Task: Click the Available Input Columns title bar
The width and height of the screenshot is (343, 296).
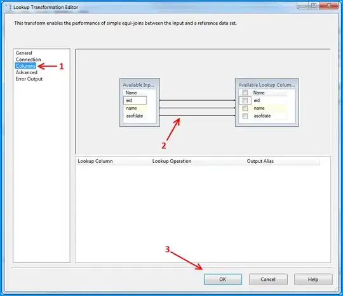Action: pyautogui.click(x=140, y=85)
